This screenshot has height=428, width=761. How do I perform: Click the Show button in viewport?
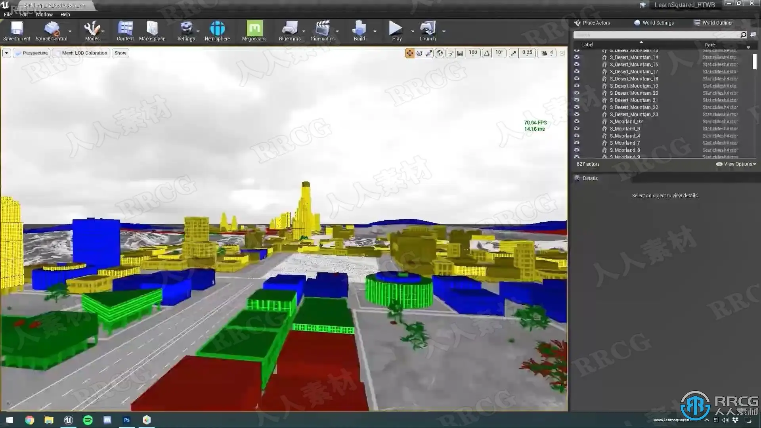[120, 53]
